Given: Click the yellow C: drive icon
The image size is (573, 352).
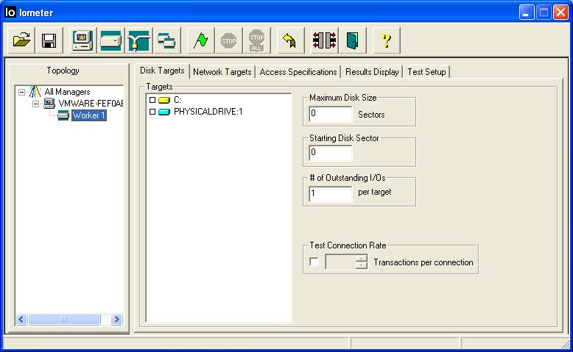Looking at the screenshot, I should (x=164, y=100).
